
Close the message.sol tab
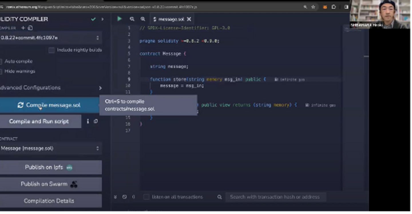click(189, 19)
